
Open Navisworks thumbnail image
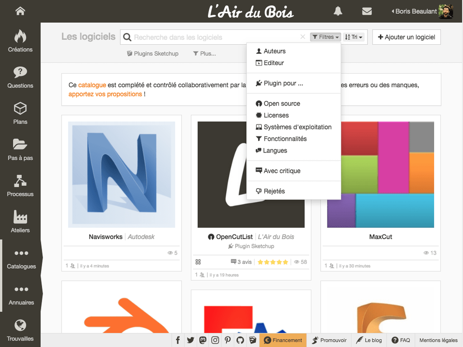pyautogui.click(x=121, y=174)
